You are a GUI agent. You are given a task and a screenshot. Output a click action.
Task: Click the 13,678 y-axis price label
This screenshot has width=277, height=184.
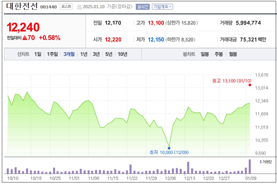pos(262,75)
